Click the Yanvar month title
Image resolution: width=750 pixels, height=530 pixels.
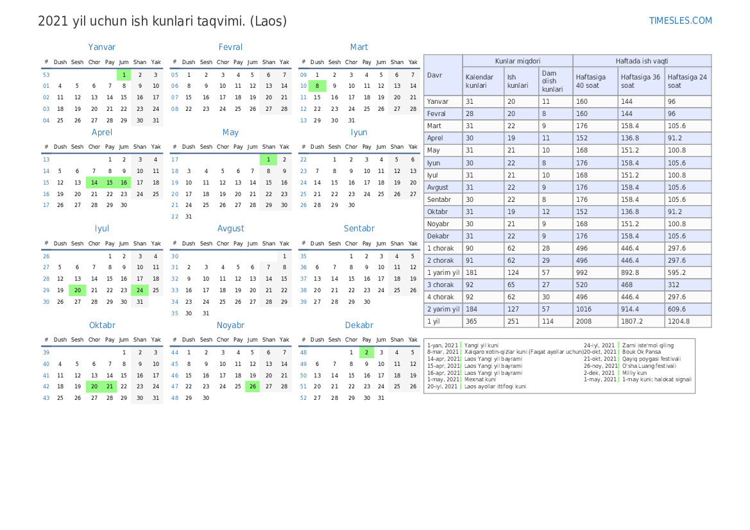coord(102,47)
